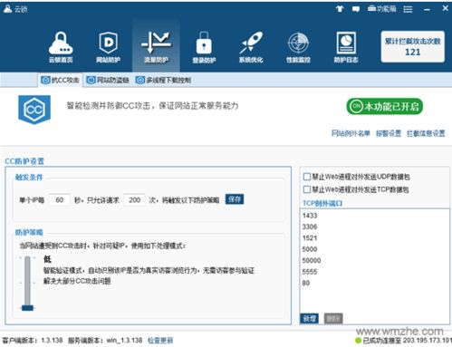Switch to the 多线程下载控制 tab
Image resolution: width=452 pixels, height=347 pixels.
pos(163,80)
